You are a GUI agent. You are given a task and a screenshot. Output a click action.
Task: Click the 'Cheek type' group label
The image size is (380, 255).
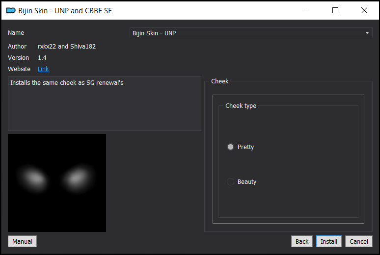click(241, 106)
